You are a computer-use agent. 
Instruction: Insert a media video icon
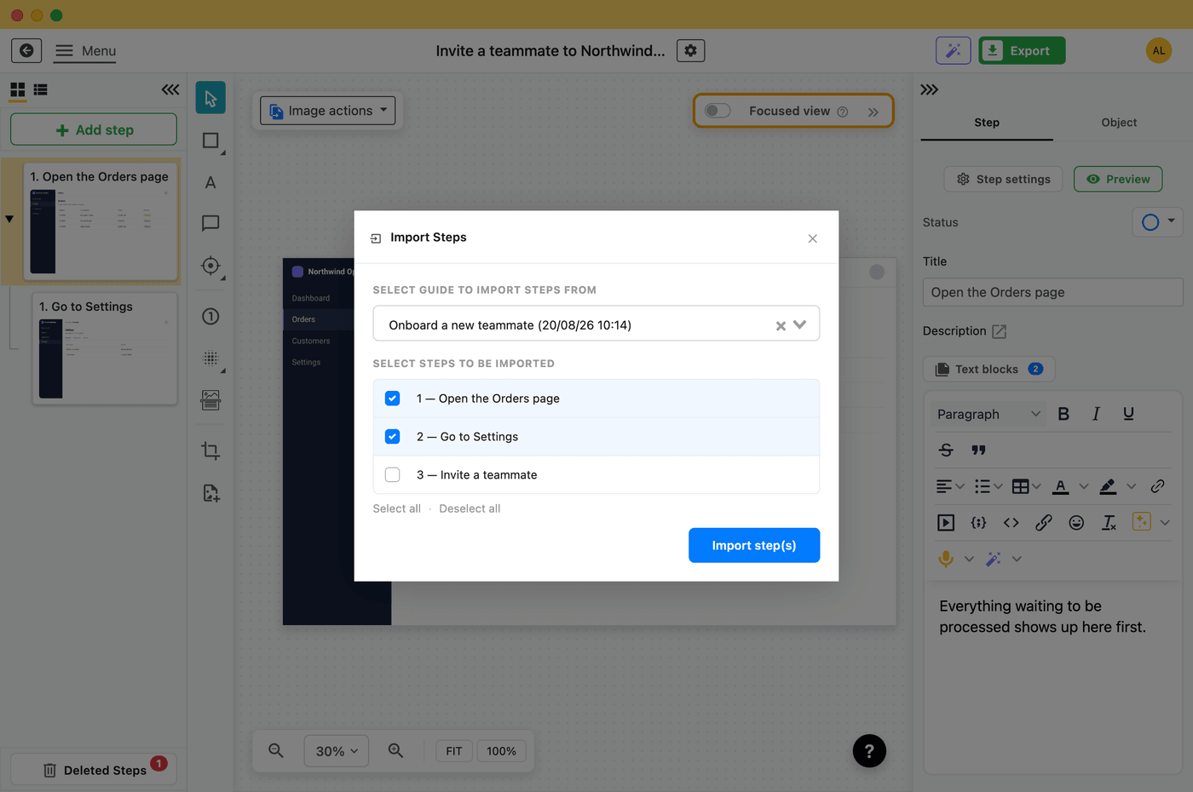(x=946, y=523)
